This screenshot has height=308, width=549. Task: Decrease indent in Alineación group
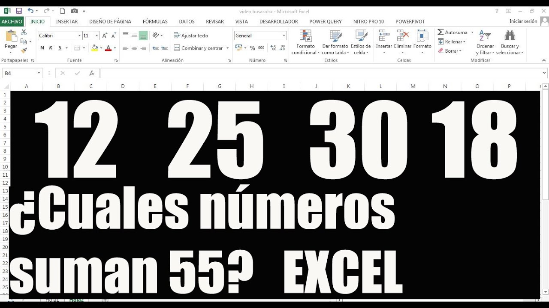(156, 48)
